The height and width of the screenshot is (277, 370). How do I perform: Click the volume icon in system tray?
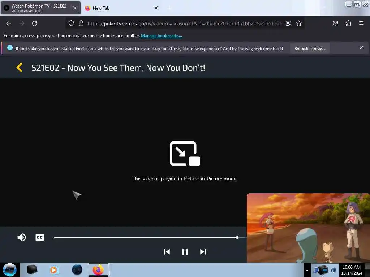[x=334, y=270]
